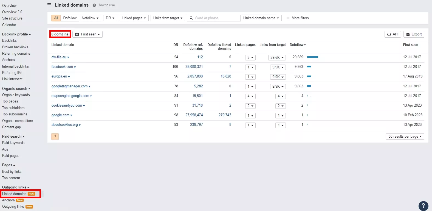
Task: Expand links from target 29.6K dropdown
Action: pyautogui.click(x=277, y=58)
